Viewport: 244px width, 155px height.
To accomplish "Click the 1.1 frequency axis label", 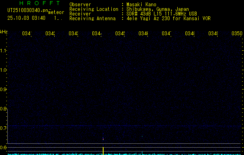I will click(x=3, y=51).
